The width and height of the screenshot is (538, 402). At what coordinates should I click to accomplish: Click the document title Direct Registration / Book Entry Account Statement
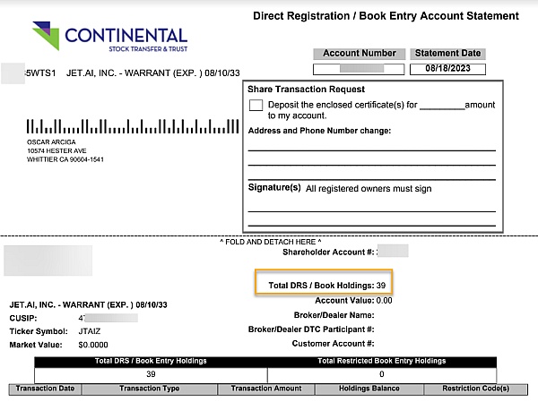coord(386,16)
